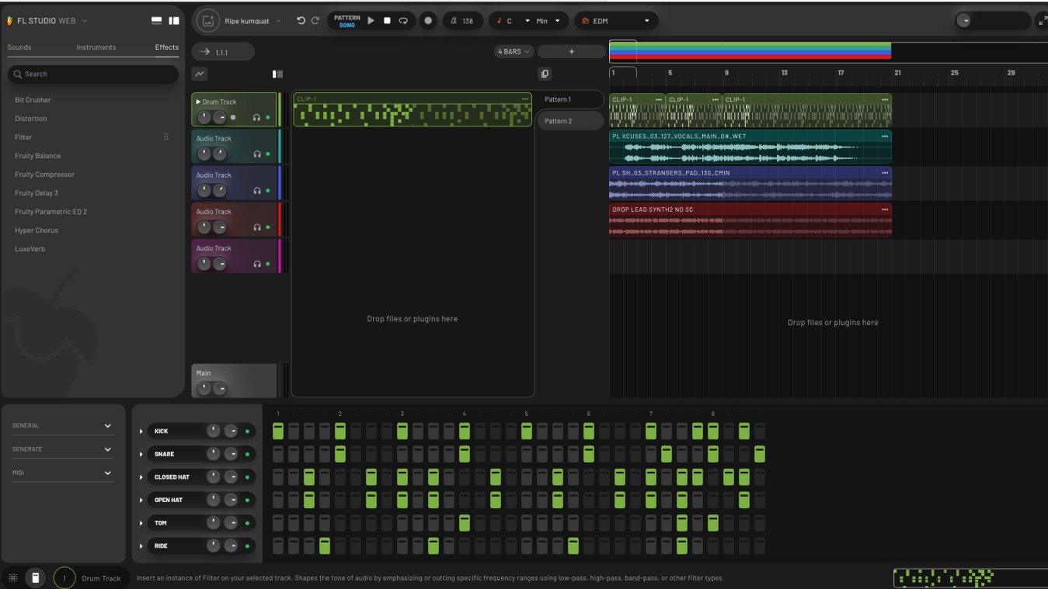Mute the Kick channel using green dot
The height and width of the screenshot is (589, 1048).
[248, 431]
